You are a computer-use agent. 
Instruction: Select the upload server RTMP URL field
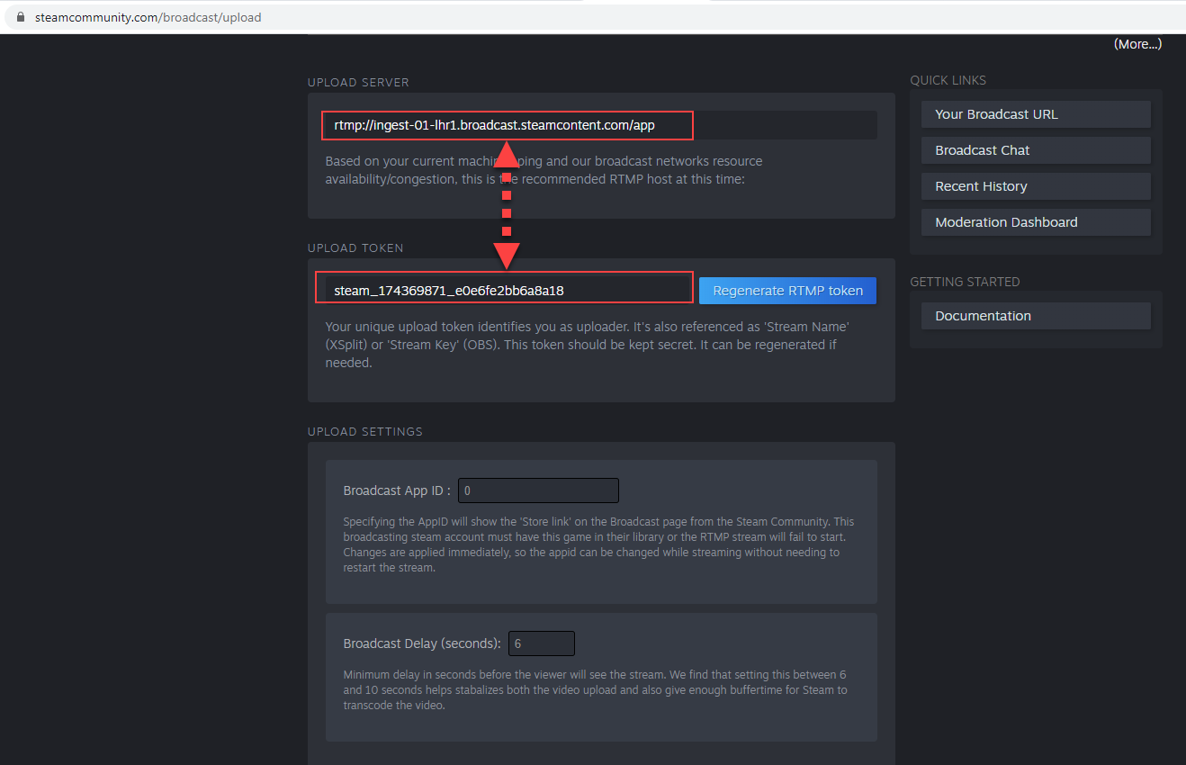(x=600, y=125)
